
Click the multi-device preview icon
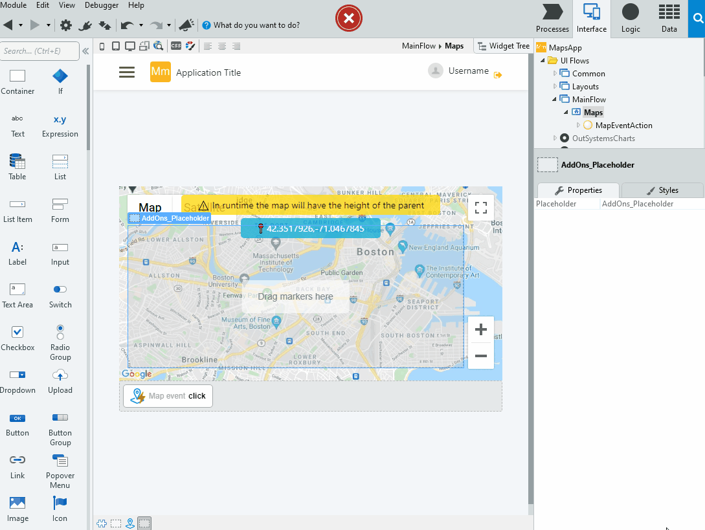[x=144, y=47]
